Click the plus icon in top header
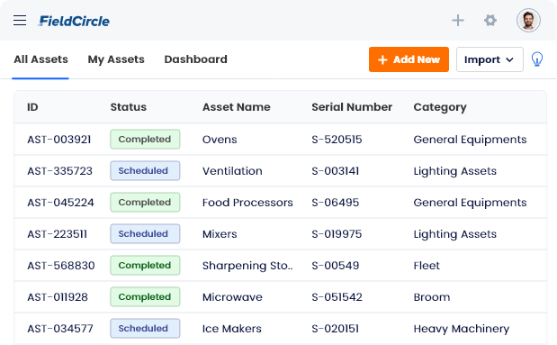The width and height of the screenshot is (557, 345). pyautogui.click(x=458, y=21)
